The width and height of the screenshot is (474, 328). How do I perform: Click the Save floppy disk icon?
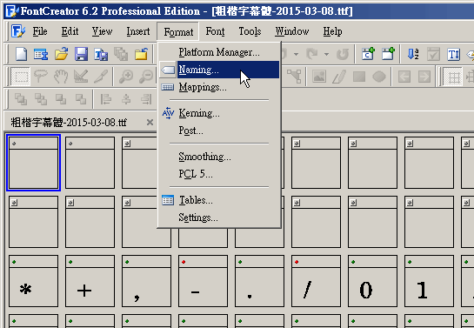tap(81, 55)
